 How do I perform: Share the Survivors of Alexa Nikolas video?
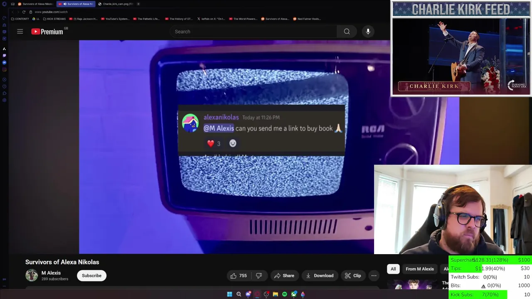click(x=284, y=276)
